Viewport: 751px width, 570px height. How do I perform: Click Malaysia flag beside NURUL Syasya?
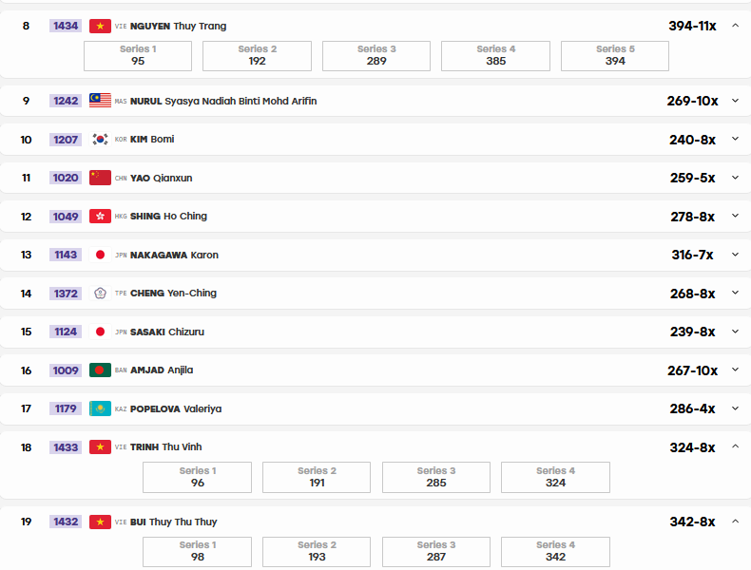tap(100, 101)
